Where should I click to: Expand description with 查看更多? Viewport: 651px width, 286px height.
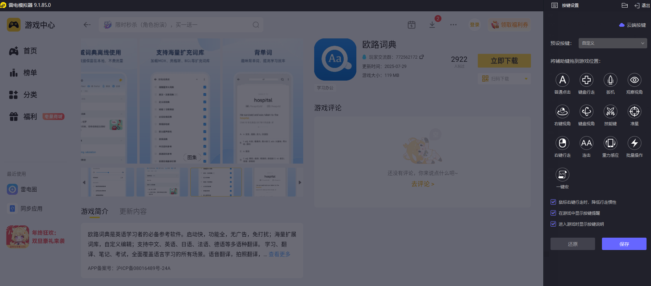[x=279, y=254]
